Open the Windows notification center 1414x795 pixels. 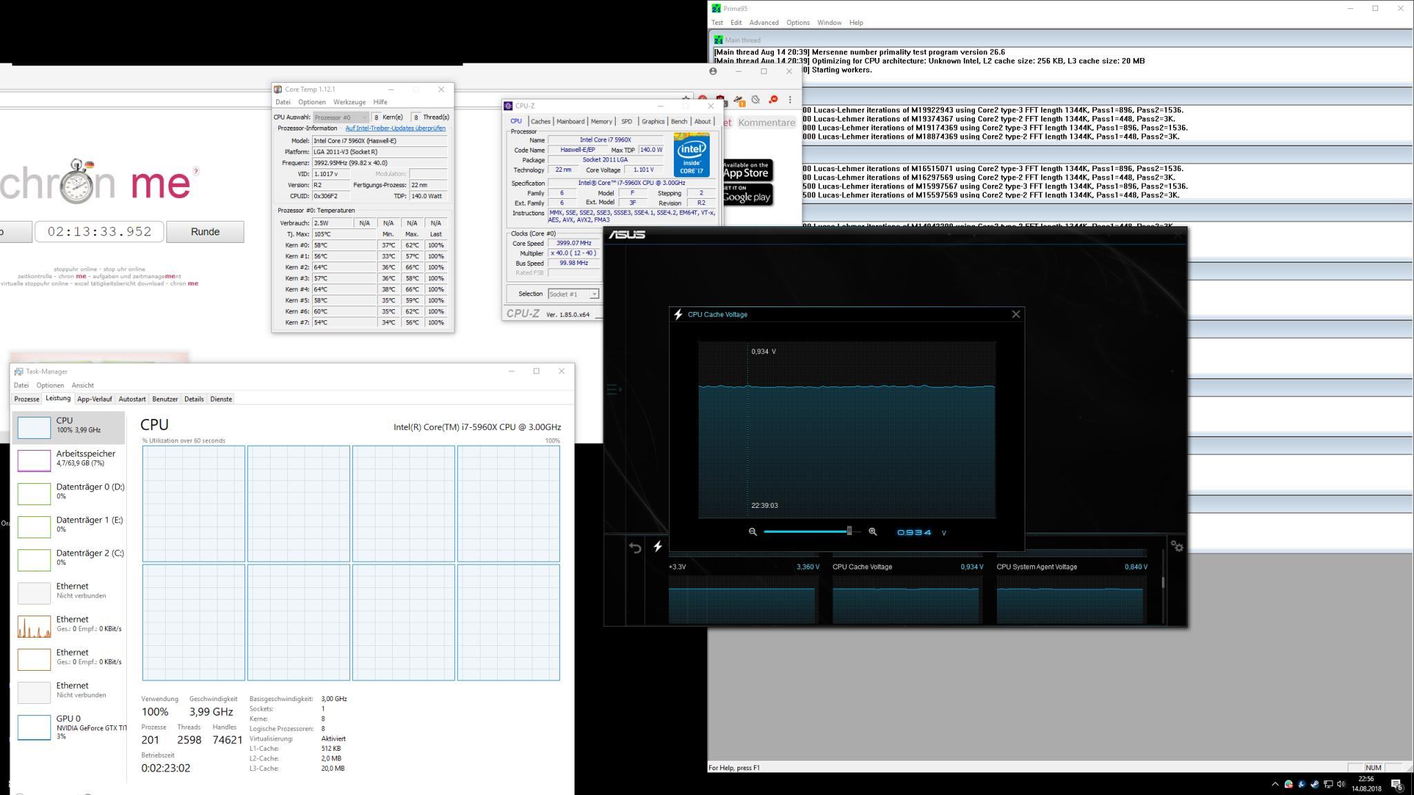pos(1396,785)
